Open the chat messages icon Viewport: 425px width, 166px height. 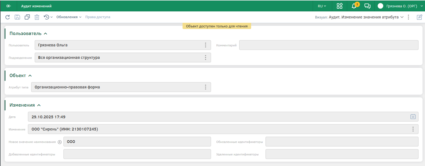[368, 6]
